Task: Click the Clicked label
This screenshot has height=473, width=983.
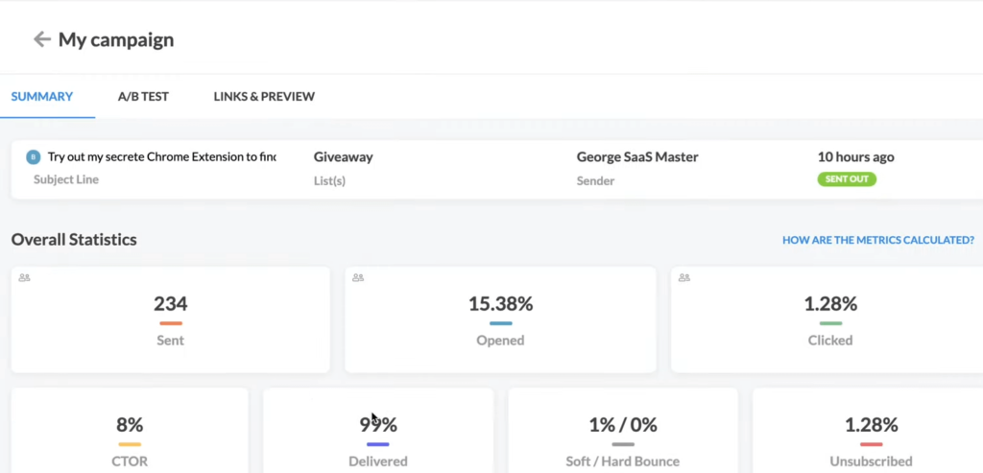Action: pyautogui.click(x=830, y=341)
